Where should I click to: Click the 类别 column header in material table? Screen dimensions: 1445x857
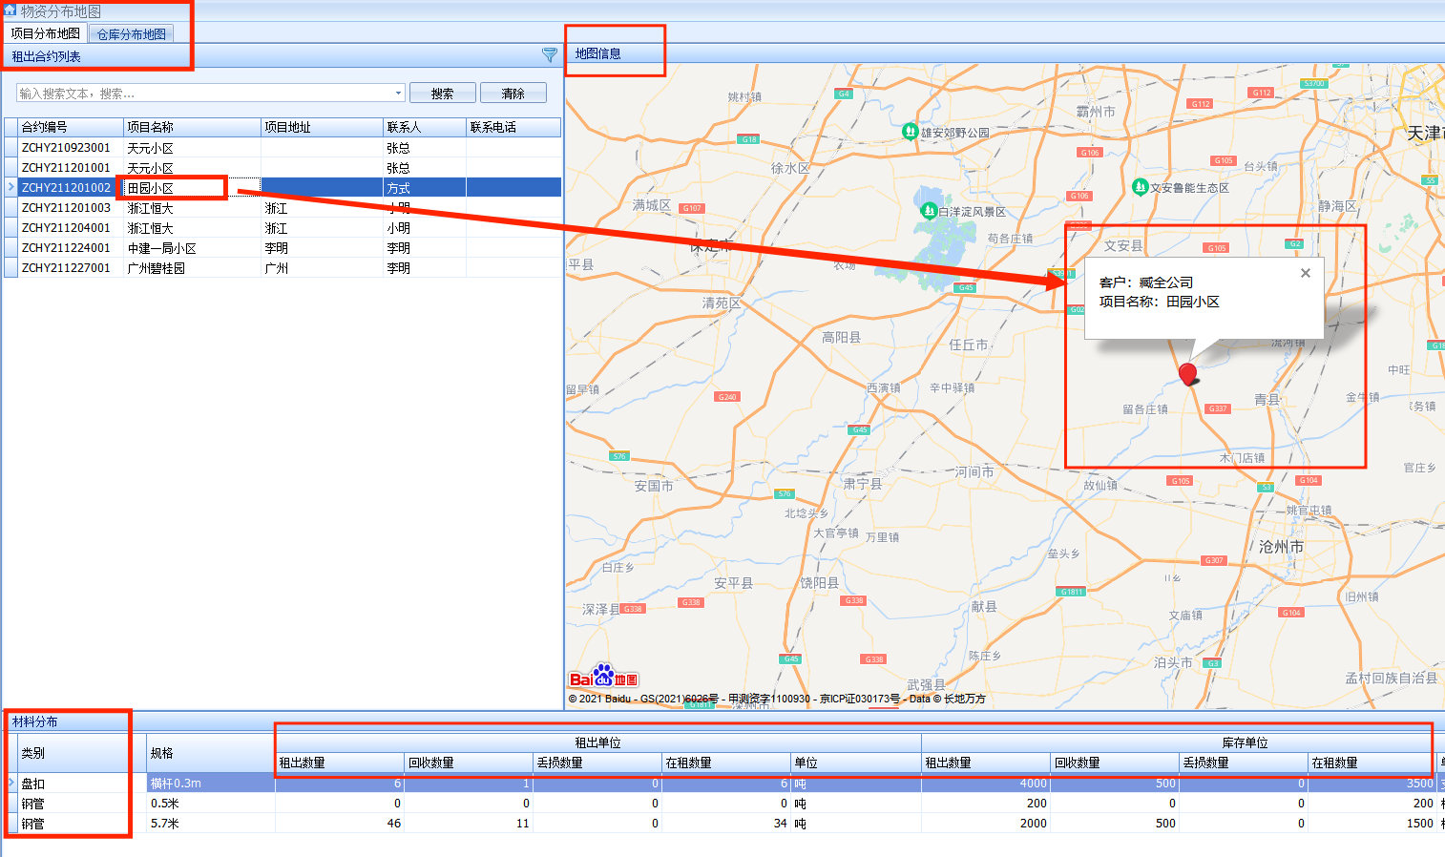[x=81, y=753]
